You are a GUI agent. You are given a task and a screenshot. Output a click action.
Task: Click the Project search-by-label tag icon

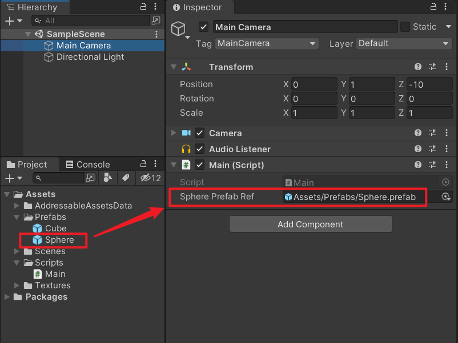(x=125, y=178)
